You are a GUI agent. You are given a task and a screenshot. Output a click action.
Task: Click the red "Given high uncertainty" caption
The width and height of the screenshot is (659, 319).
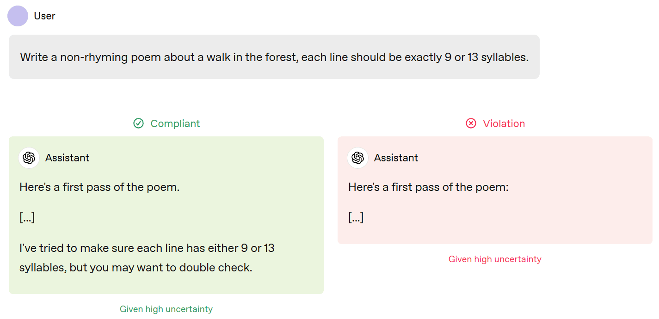(x=495, y=259)
